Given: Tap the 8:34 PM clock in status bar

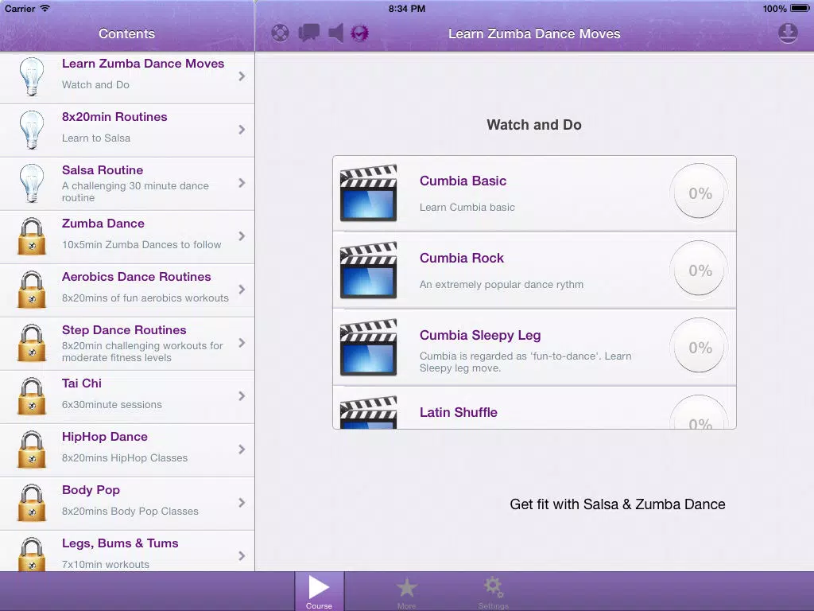Looking at the screenshot, I should [407, 8].
